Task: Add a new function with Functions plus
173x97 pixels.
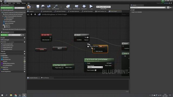Action: (x=25, y=42)
